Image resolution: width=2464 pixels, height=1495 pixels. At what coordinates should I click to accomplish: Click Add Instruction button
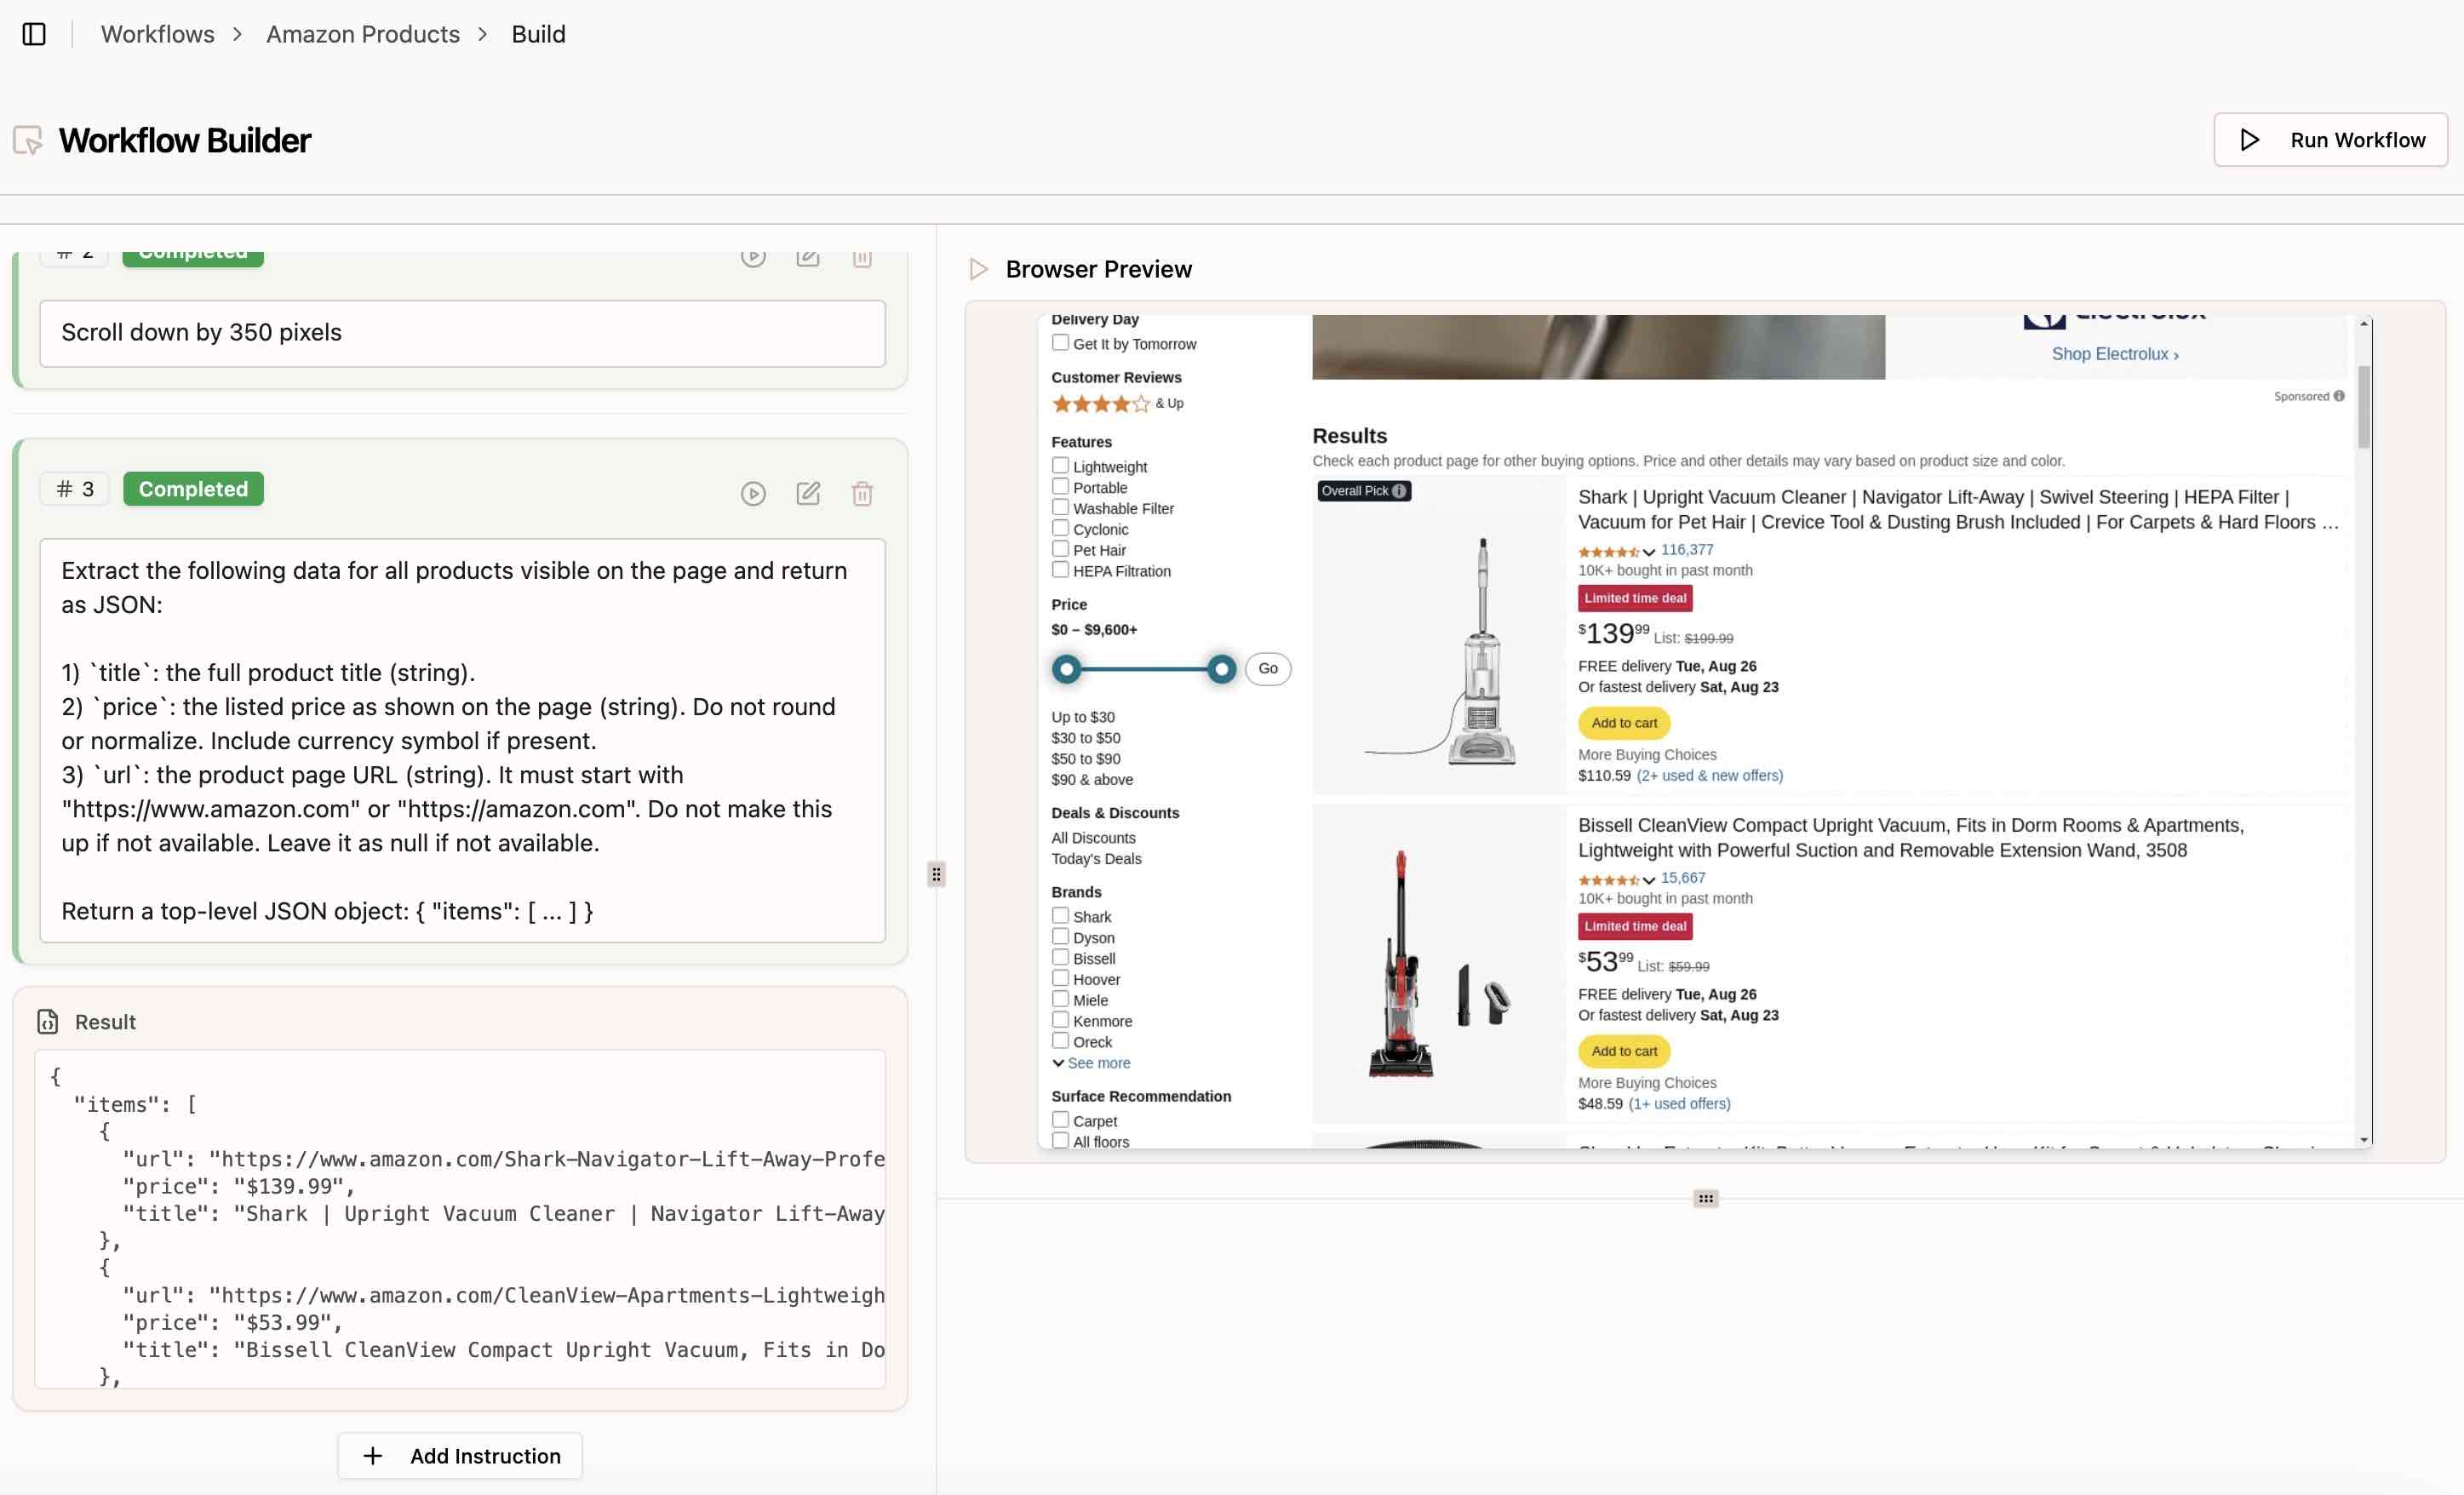click(x=460, y=1456)
